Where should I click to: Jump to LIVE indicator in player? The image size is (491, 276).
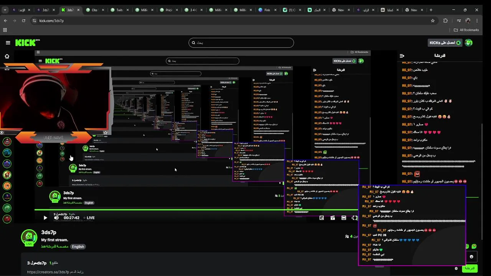pos(89,218)
